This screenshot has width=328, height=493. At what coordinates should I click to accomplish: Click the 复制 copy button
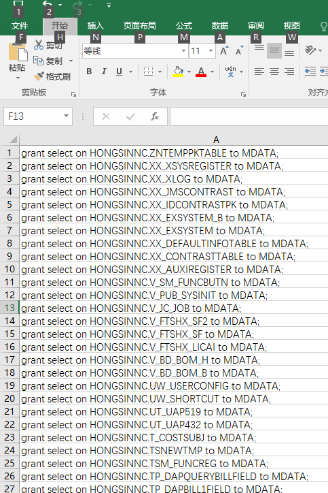48,61
